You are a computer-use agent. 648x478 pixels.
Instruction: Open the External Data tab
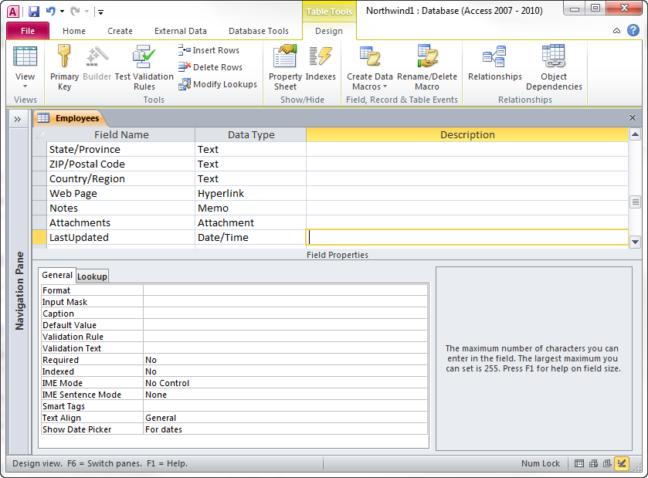click(x=180, y=31)
